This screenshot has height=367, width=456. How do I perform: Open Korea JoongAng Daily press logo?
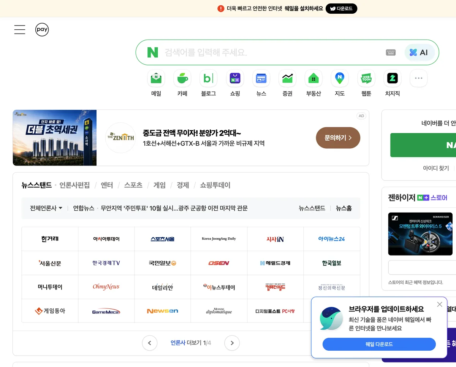pos(219,239)
